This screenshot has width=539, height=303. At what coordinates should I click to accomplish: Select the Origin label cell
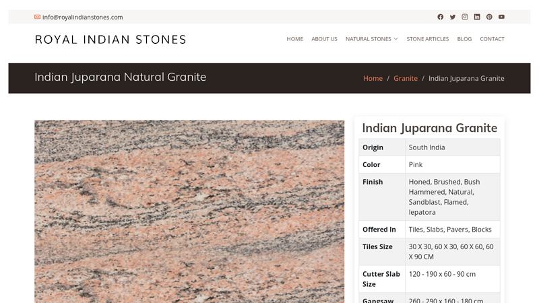pos(382,147)
